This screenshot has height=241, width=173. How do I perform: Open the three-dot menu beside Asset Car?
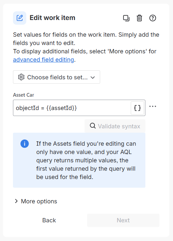click(x=153, y=106)
